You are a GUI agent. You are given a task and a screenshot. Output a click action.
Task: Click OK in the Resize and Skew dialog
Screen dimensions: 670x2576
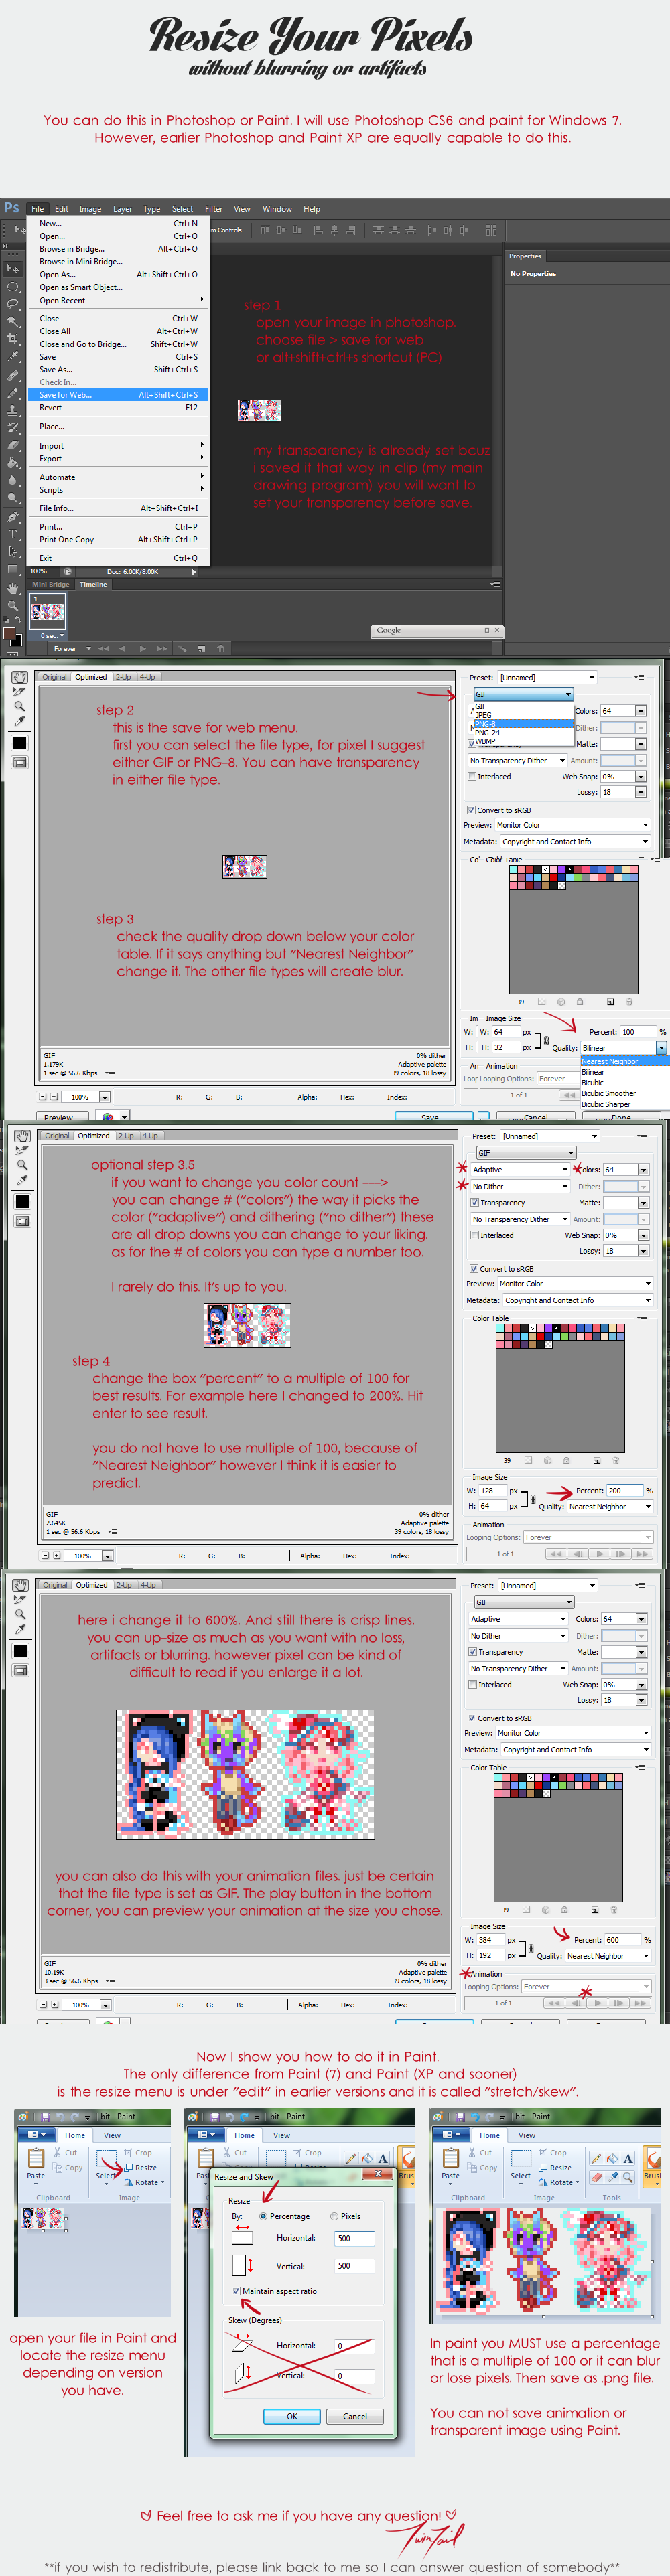click(292, 2416)
